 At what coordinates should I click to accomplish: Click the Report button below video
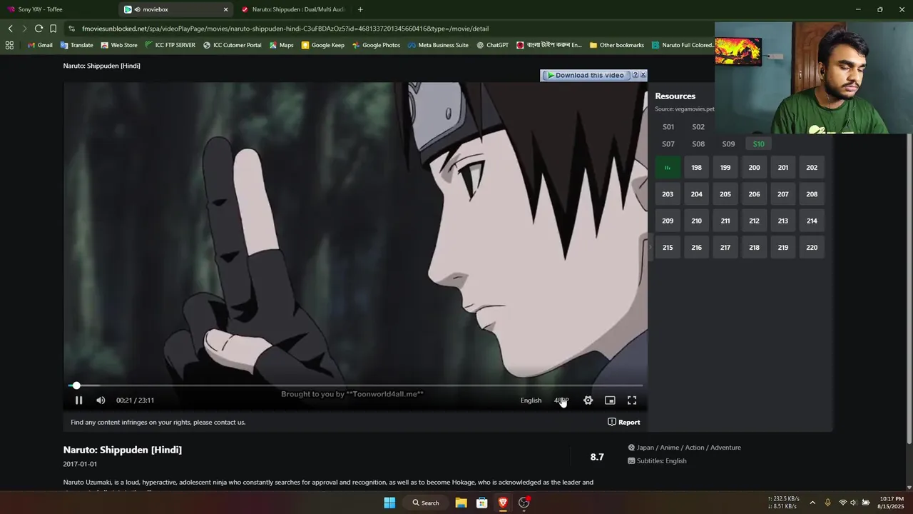623,422
